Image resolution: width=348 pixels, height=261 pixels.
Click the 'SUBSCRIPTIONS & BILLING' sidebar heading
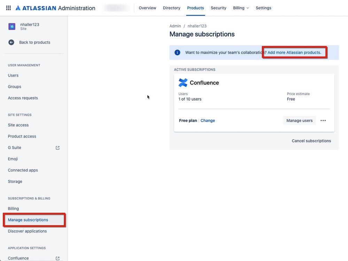point(29,198)
